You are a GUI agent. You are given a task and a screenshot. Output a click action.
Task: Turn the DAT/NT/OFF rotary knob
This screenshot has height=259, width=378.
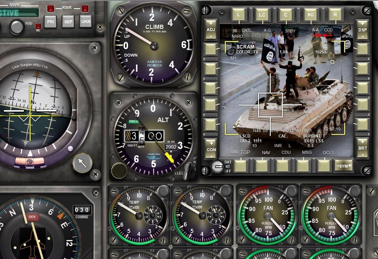(217, 166)
